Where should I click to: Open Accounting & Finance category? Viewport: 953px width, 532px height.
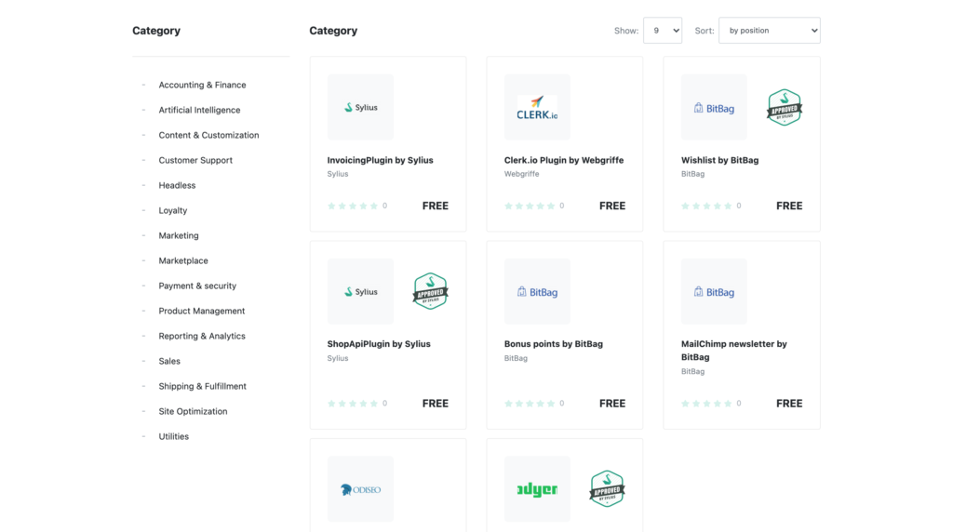tap(202, 85)
